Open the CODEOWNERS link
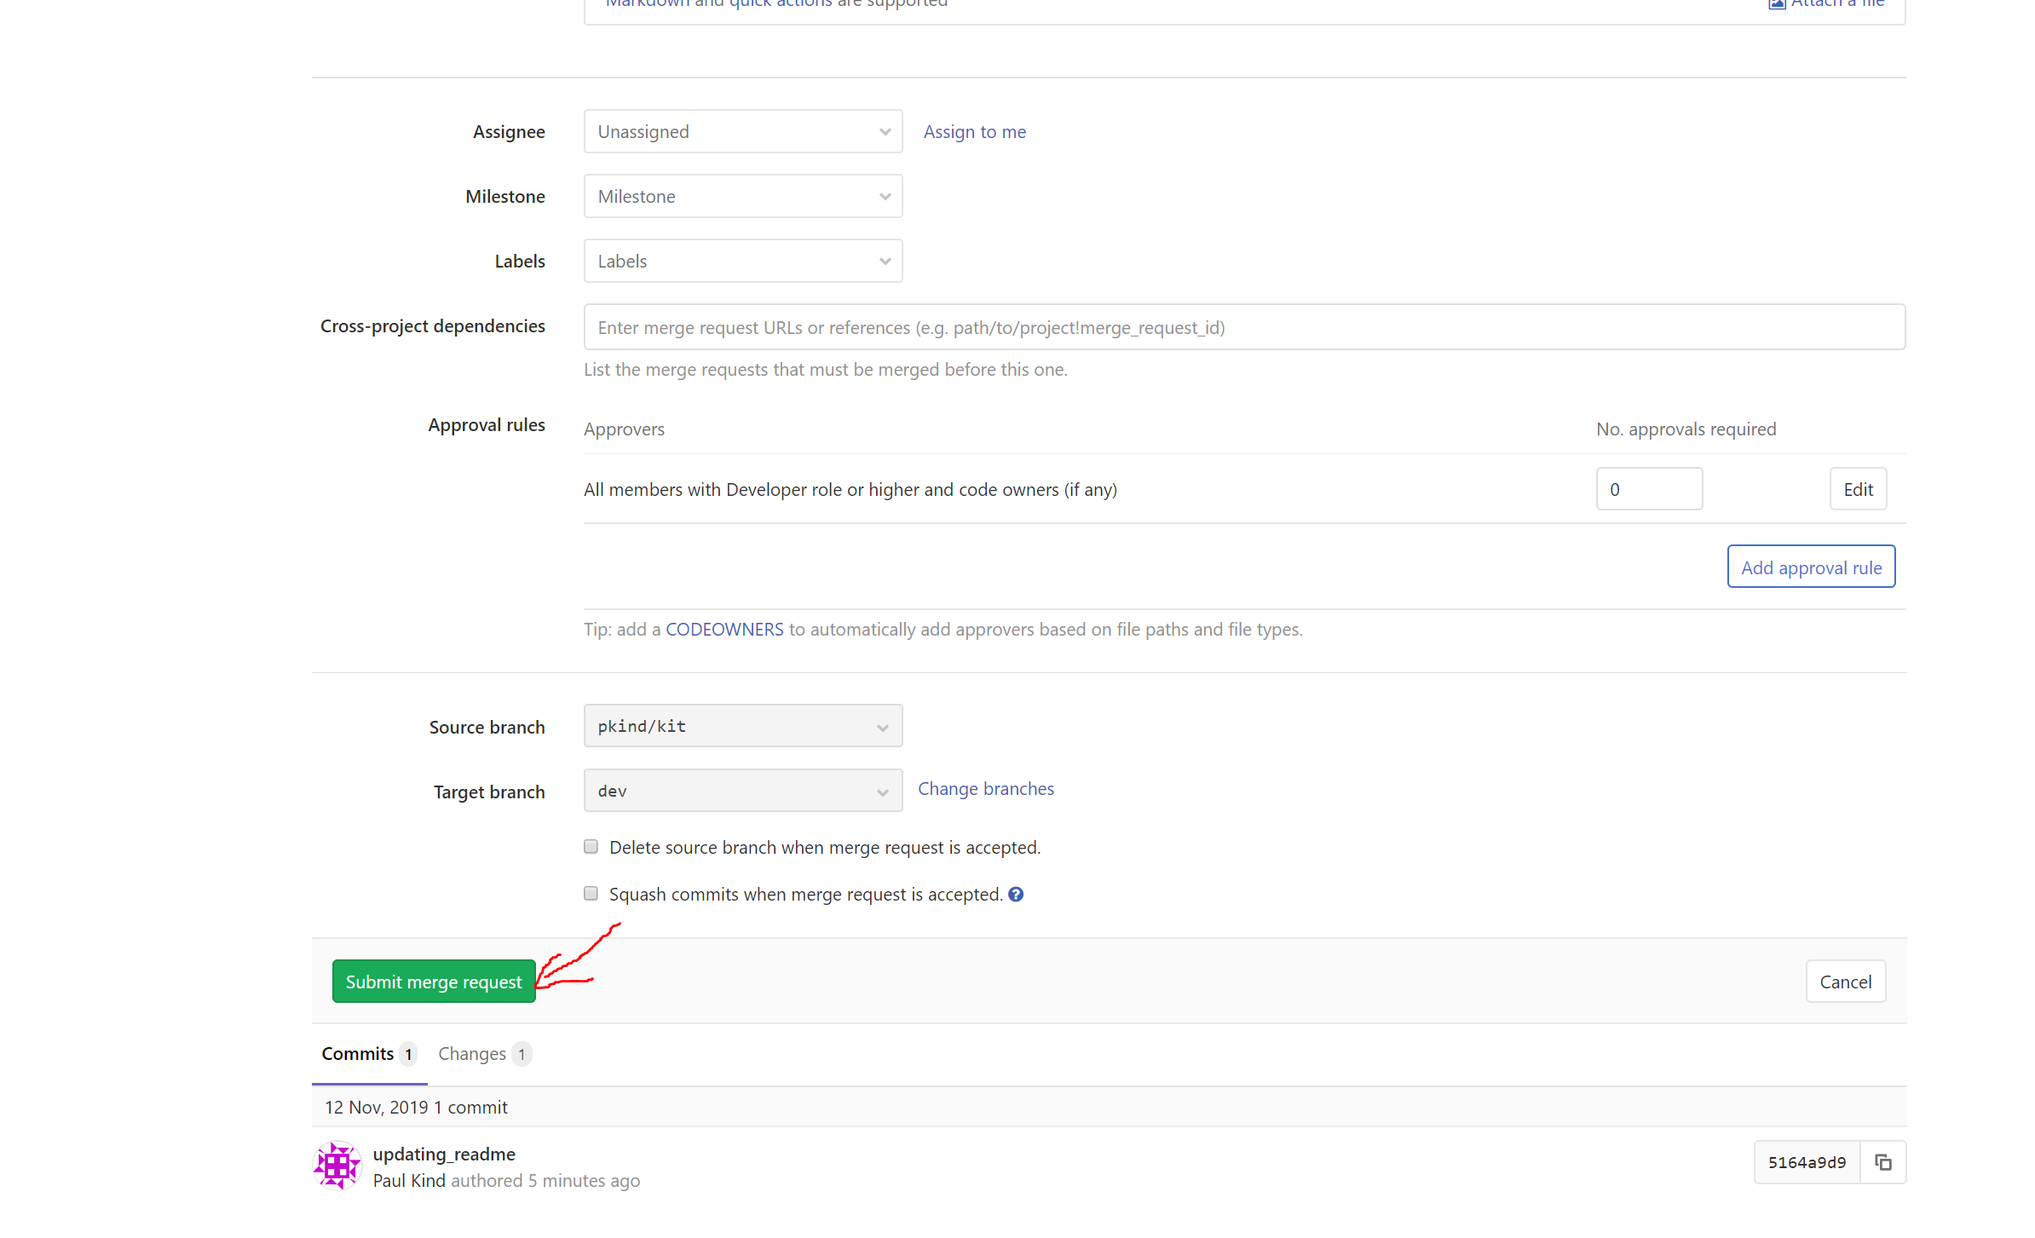Viewport: 2035px width, 1238px height. [x=724, y=629]
